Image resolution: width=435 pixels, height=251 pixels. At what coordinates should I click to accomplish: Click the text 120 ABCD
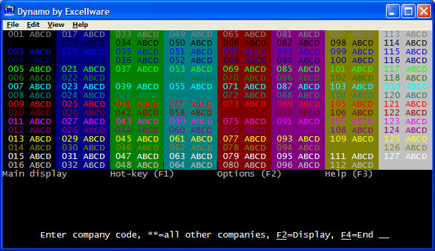pos(405,95)
